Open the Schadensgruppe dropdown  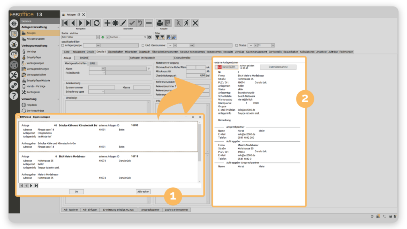tap(103, 92)
